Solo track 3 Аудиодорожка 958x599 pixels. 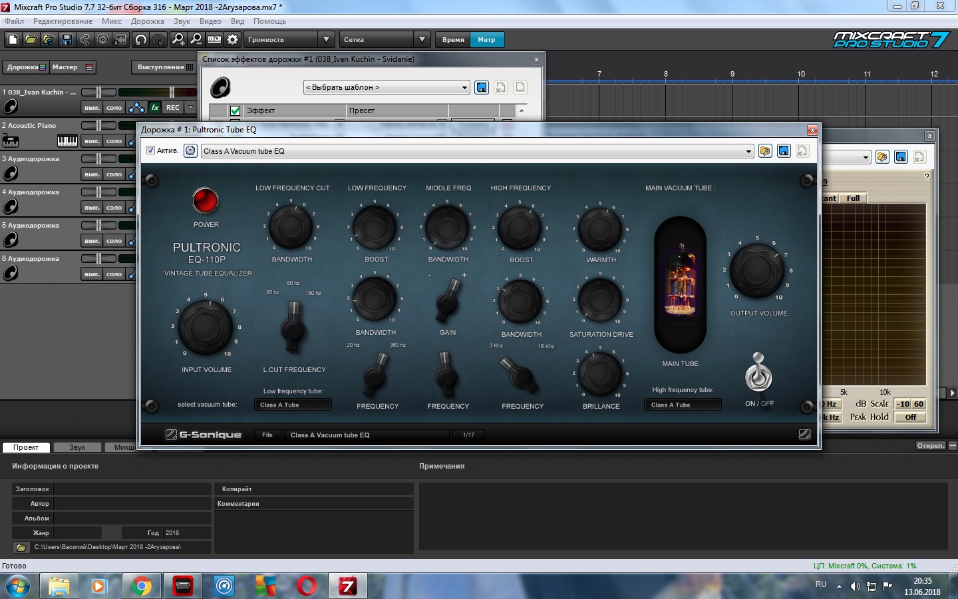114,174
